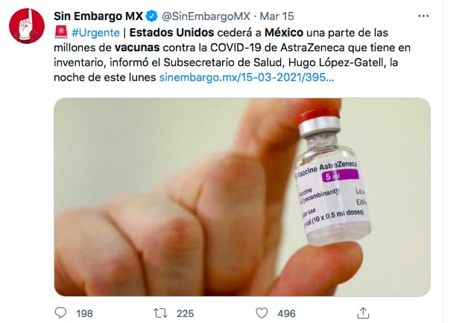The width and height of the screenshot is (459, 323).
Task: Click the bold word México in tweet
Action: tap(284, 33)
